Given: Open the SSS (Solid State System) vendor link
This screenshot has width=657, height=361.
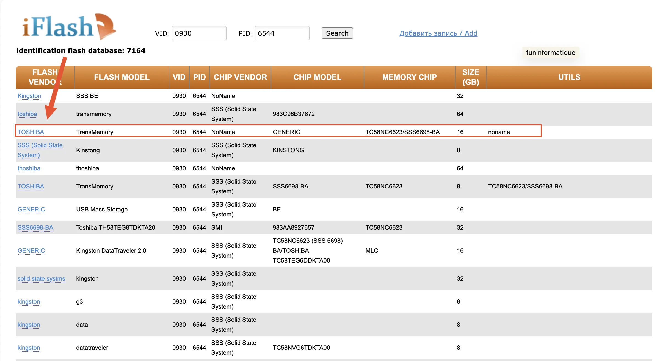Looking at the screenshot, I should point(40,150).
